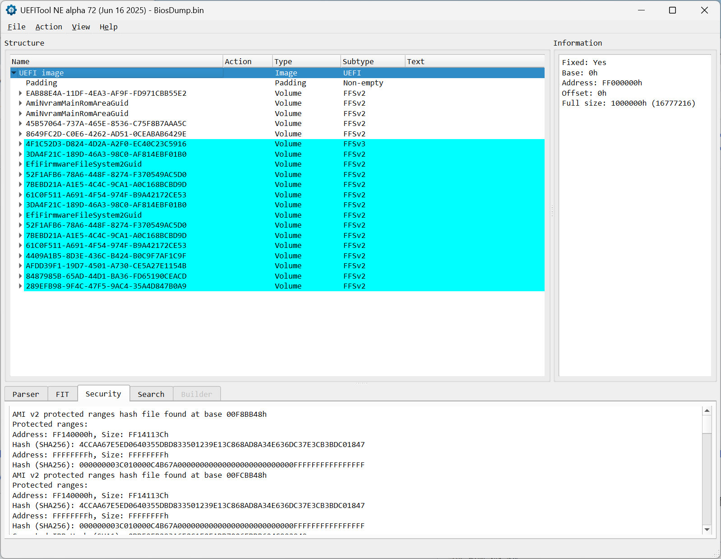Expand volume 8487985B-65AD-44D1-BA36-FD65190CEACD
This screenshot has height=559, width=721.
[20, 276]
